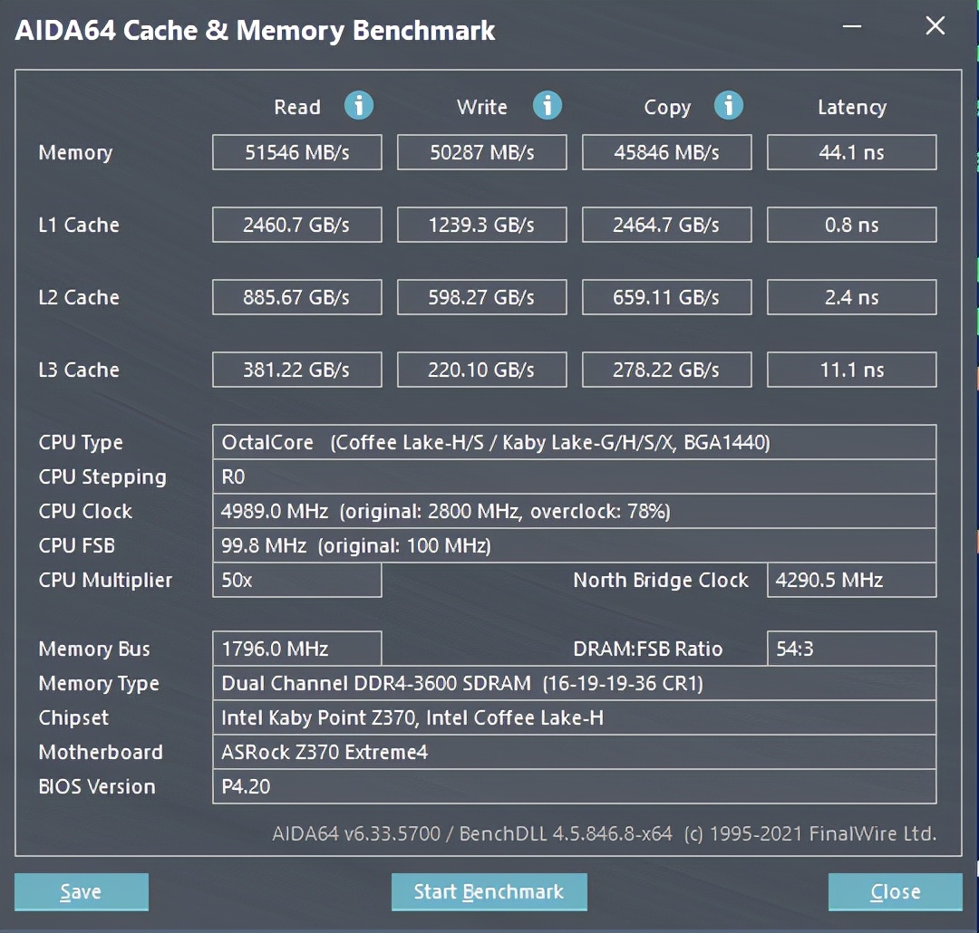Click the Close button
This screenshot has width=979, height=933.
[x=895, y=891]
